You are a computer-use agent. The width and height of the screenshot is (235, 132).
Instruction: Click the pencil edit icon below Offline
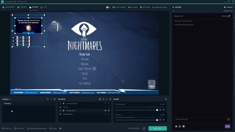click(174, 11)
